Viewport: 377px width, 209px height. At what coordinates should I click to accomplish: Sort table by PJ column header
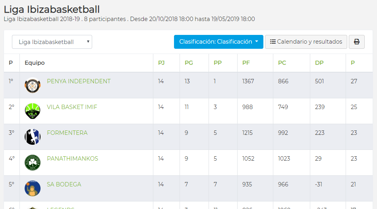(x=161, y=63)
